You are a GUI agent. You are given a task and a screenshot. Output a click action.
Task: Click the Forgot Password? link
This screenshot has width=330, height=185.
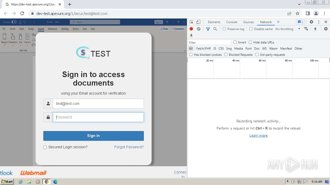click(129, 147)
